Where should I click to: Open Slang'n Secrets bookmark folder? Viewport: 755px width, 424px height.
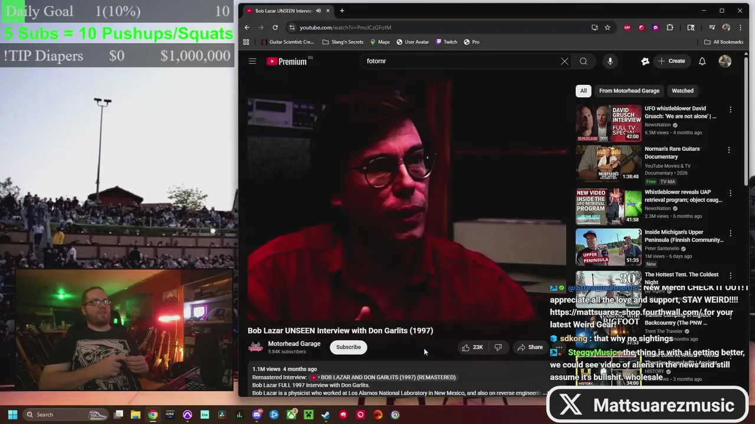343,42
